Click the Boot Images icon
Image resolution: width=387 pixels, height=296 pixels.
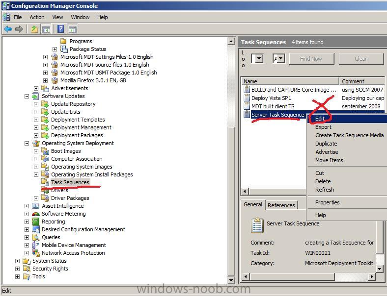pyautogui.click(x=45, y=151)
